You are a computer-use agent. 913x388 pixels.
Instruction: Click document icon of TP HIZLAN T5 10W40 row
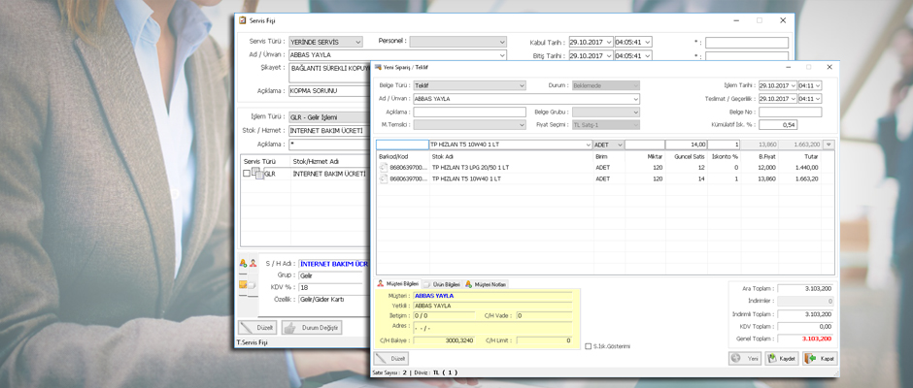coord(383,179)
